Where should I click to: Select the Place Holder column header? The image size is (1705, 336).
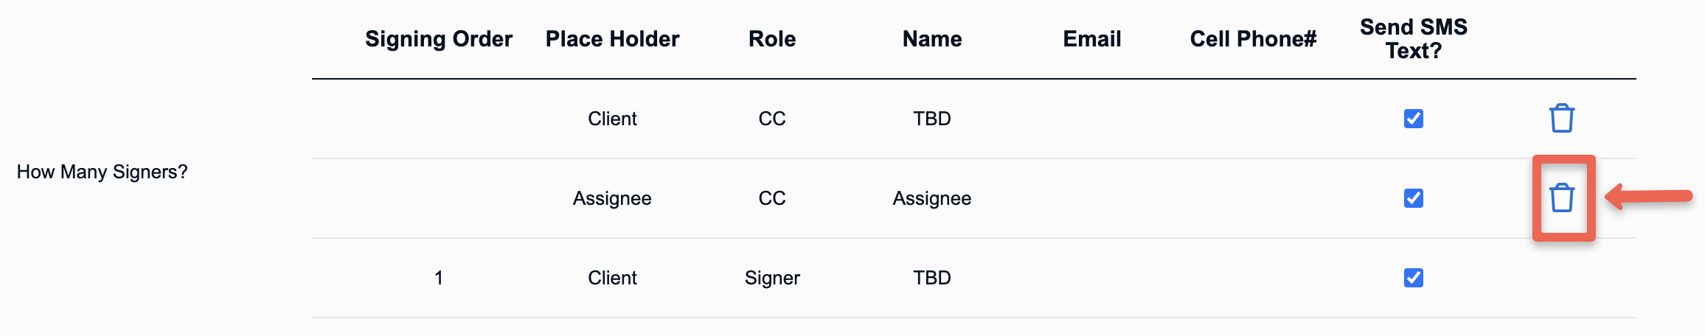point(612,39)
